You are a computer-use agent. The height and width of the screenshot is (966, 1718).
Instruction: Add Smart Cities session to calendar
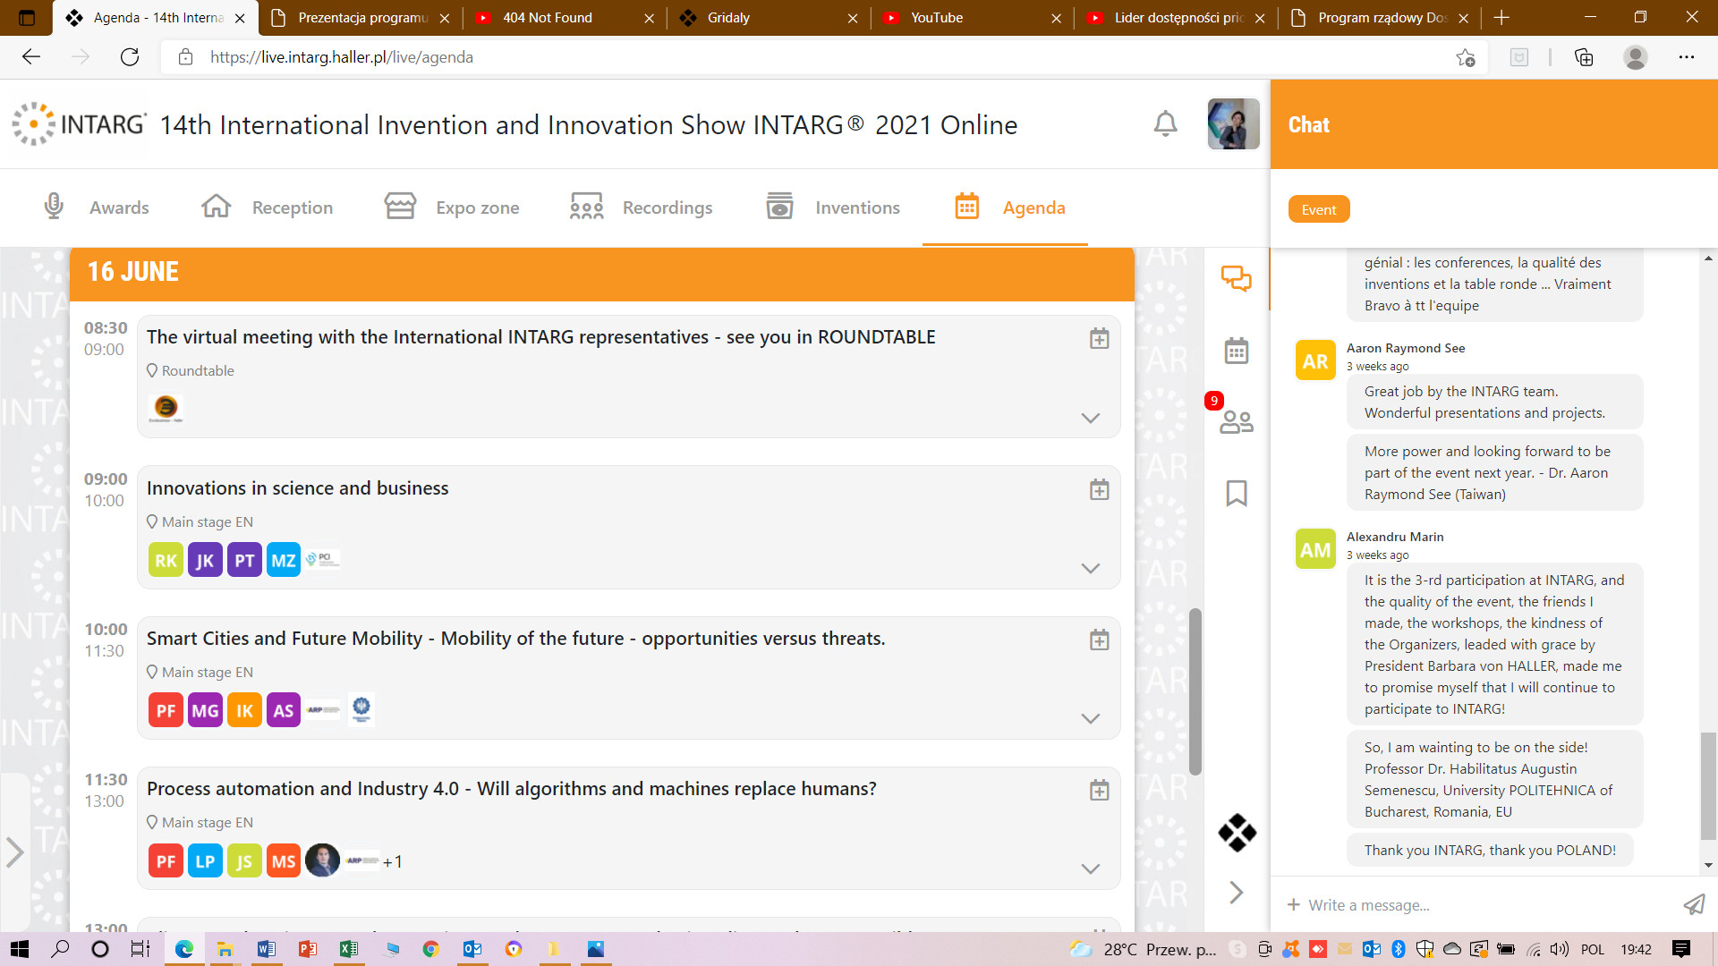pyautogui.click(x=1099, y=640)
